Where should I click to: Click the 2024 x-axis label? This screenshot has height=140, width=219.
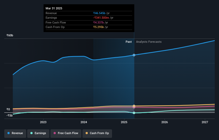(84, 122)
